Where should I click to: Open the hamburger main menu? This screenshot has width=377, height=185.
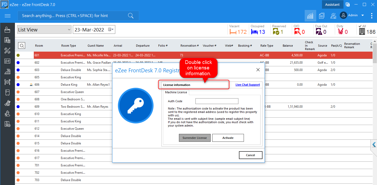(x=8, y=16)
